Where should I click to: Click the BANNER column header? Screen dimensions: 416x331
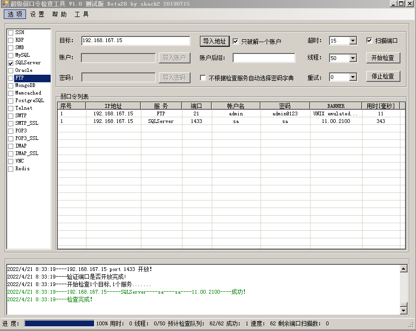(x=336, y=106)
